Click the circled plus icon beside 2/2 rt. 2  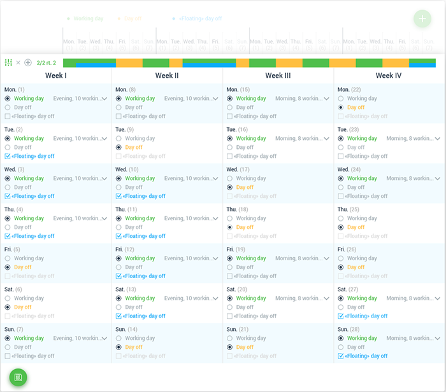point(28,62)
